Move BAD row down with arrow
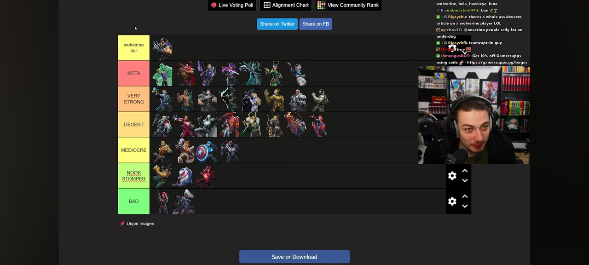Viewport: 589px width, 265px height. point(465,206)
